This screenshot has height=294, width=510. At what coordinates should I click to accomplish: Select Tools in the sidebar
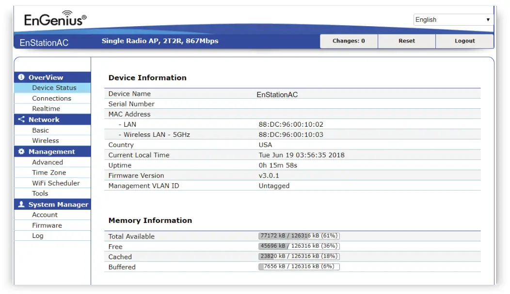pos(40,193)
